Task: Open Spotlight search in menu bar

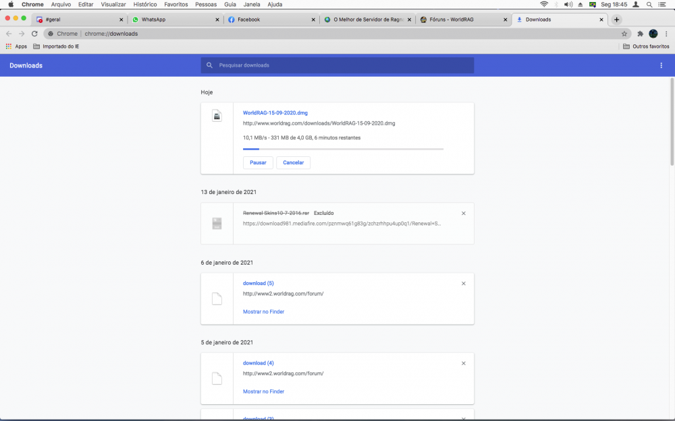Action: [x=649, y=4]
